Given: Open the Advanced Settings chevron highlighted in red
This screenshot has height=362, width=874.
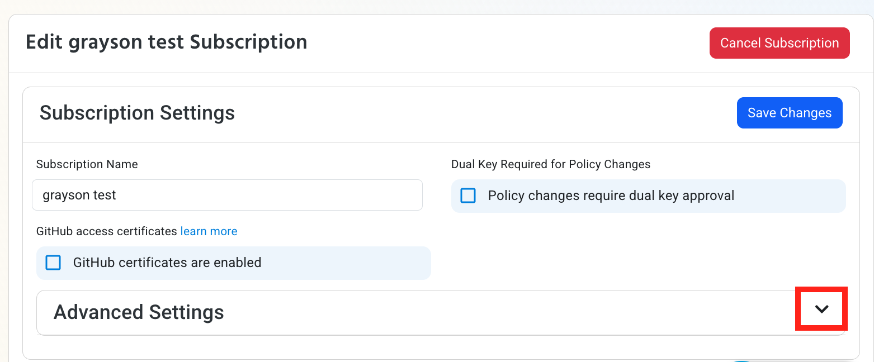Looking at the screenshot, I should (821, 308).
